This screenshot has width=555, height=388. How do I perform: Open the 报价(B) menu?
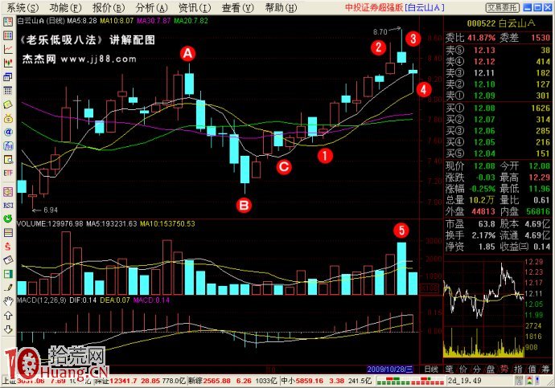[x=109, y=7]
